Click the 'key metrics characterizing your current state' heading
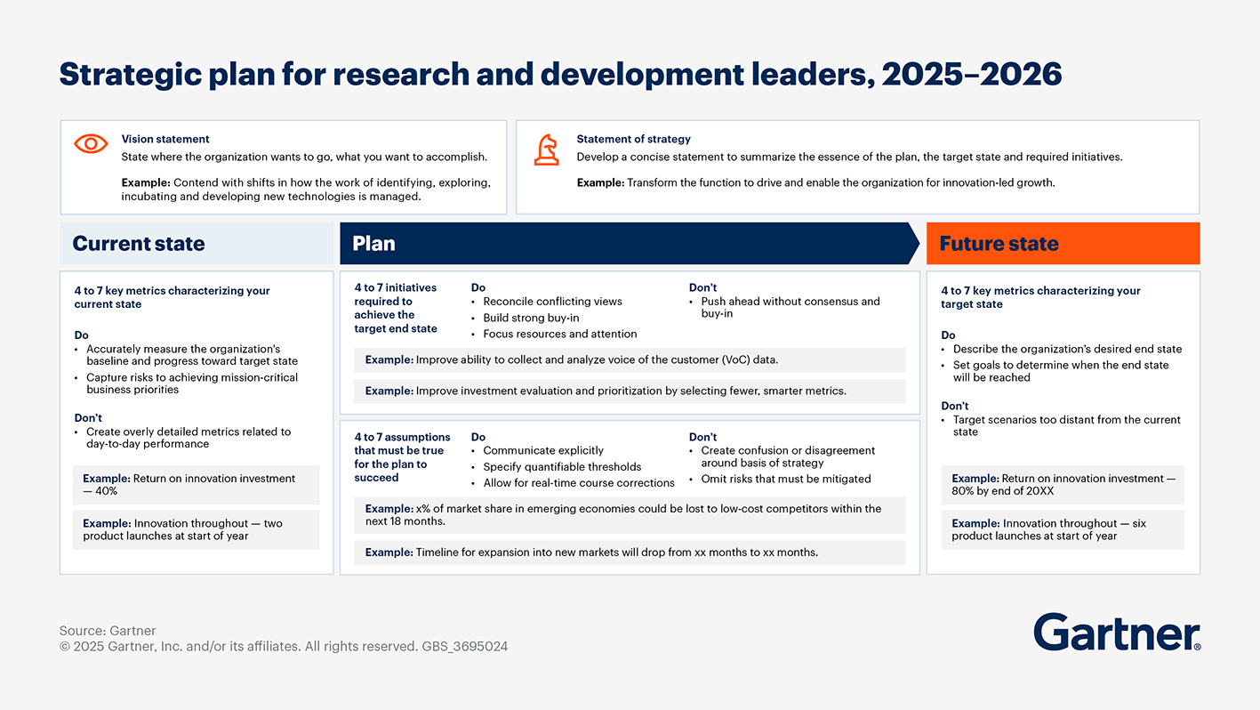 172,297
